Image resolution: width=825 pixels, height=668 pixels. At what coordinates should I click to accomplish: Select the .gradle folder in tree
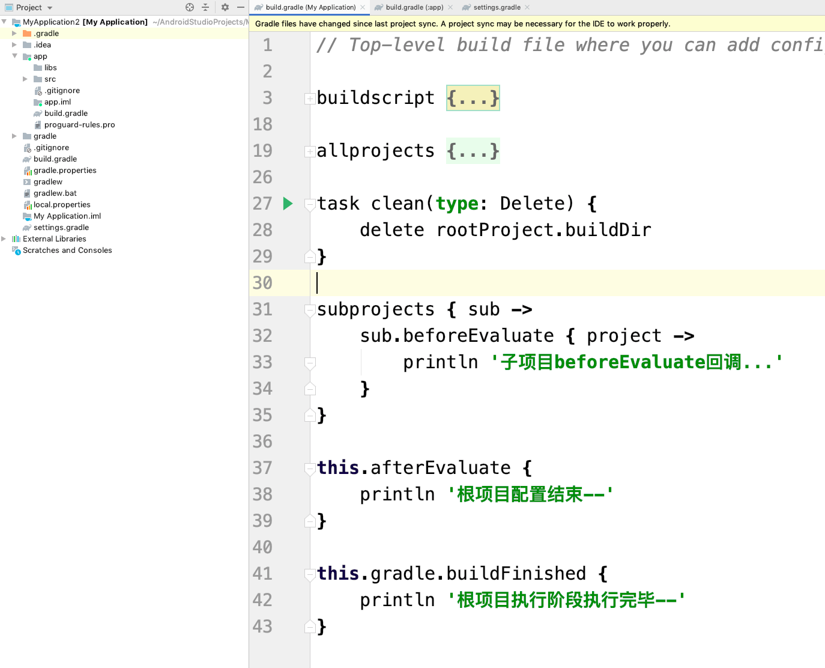tap(46, 34)
